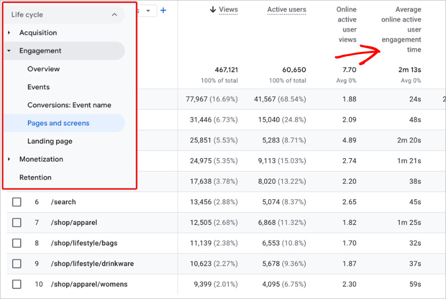Viewport: 446px width, 299px height.
Task: Click the 1m 21s engagement time cell
Action: (409, 161)
